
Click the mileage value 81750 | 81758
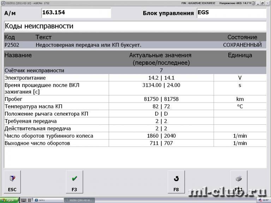[161, 99]
